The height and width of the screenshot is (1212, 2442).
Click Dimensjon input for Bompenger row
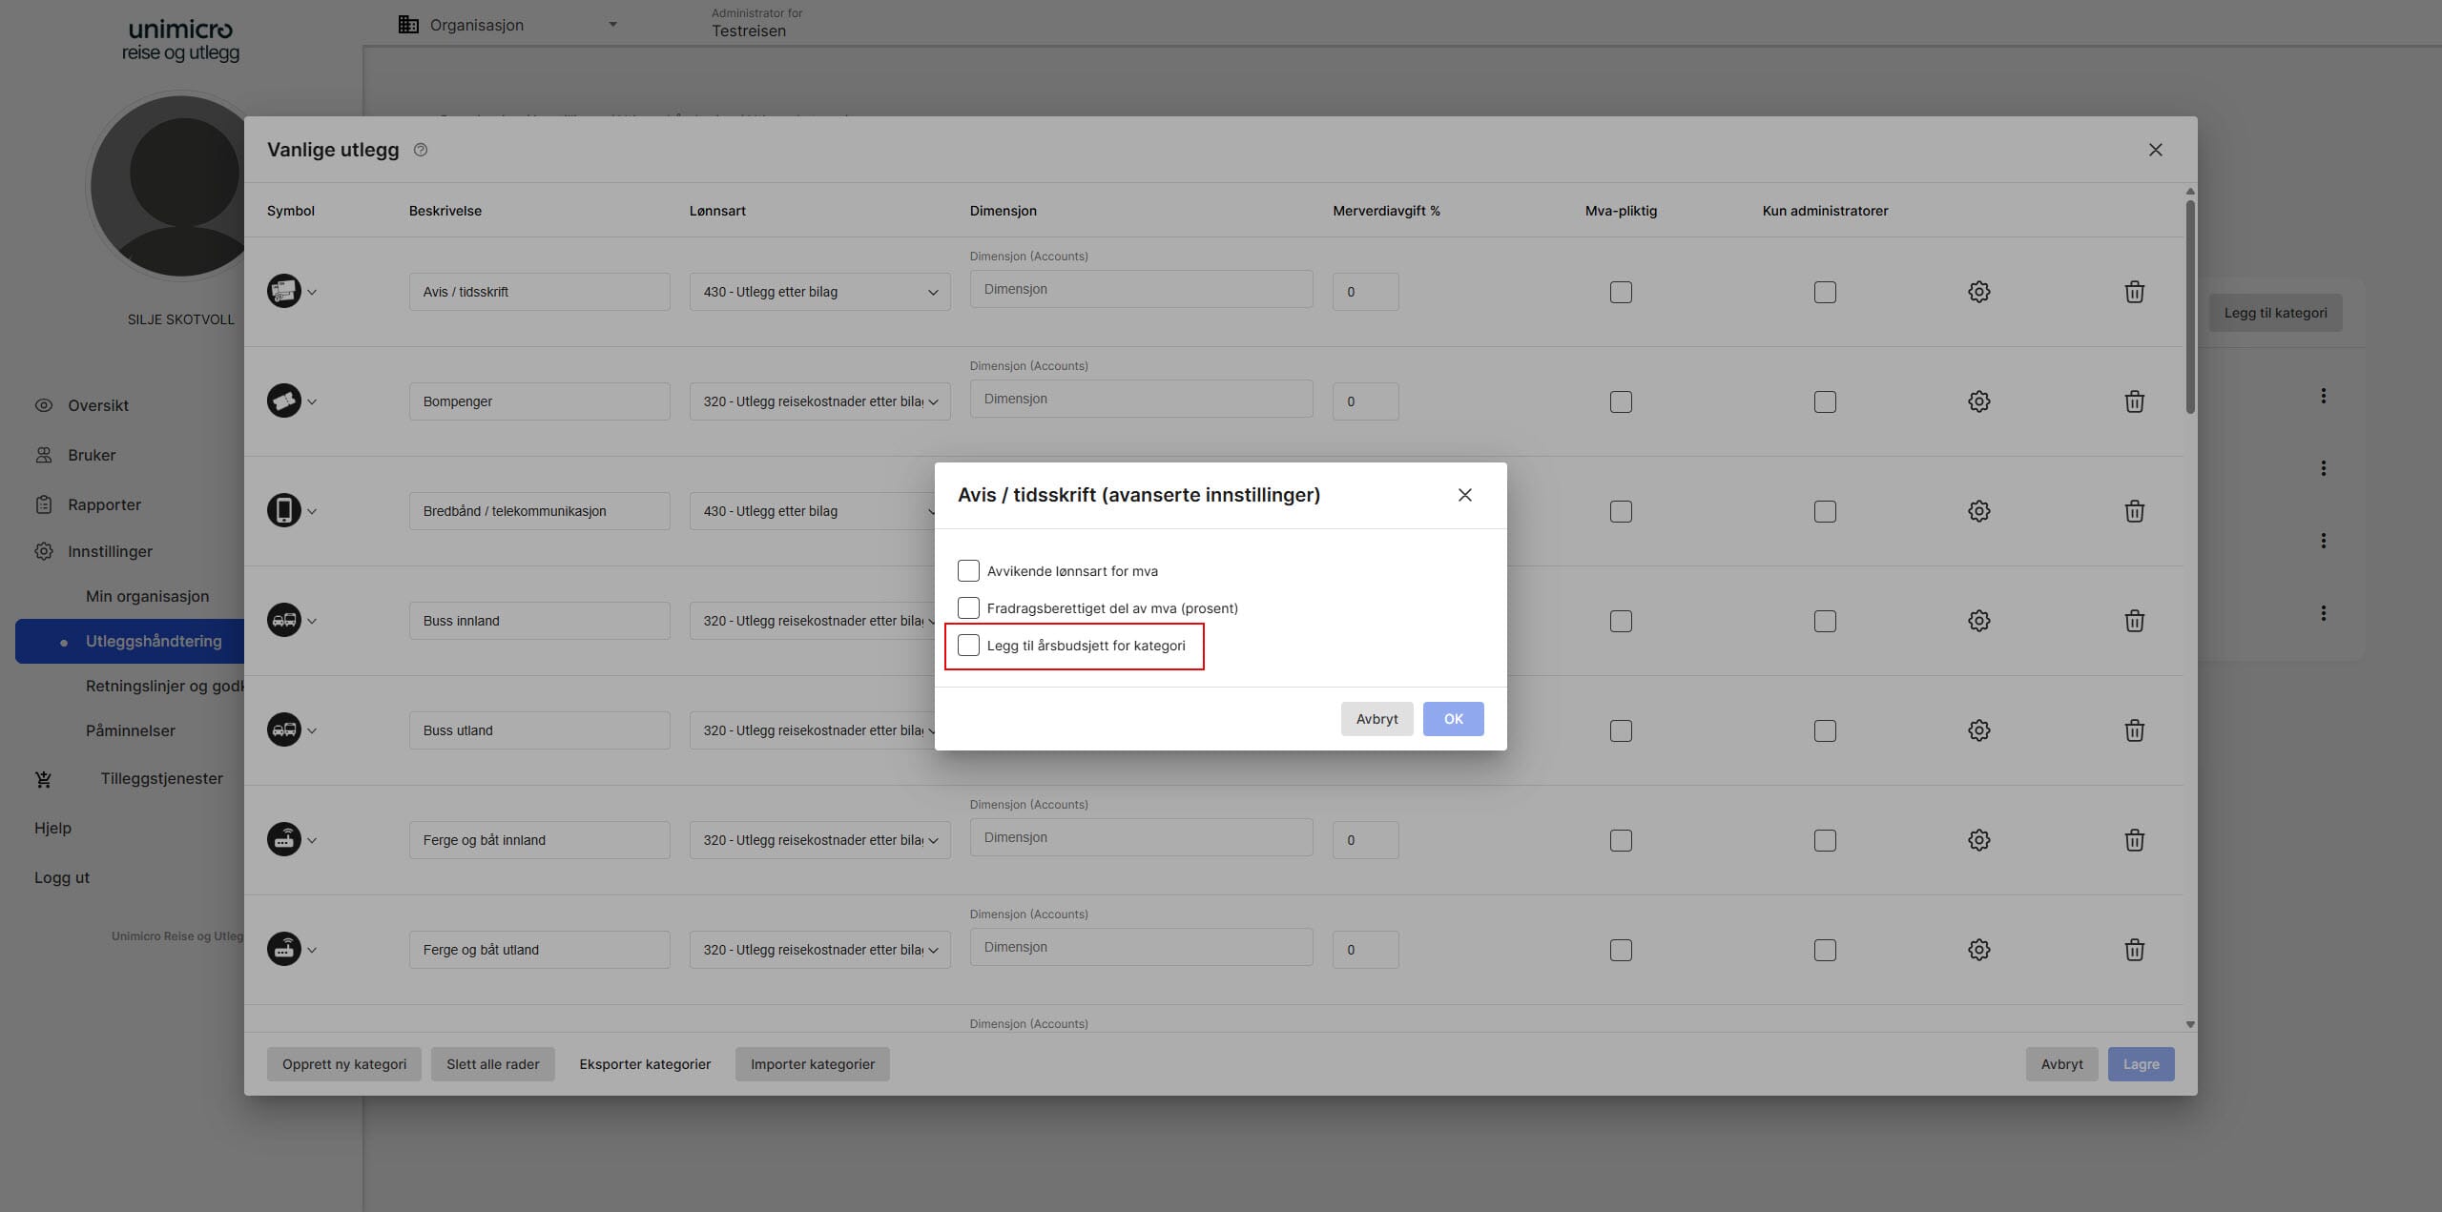coord(1141,399)
